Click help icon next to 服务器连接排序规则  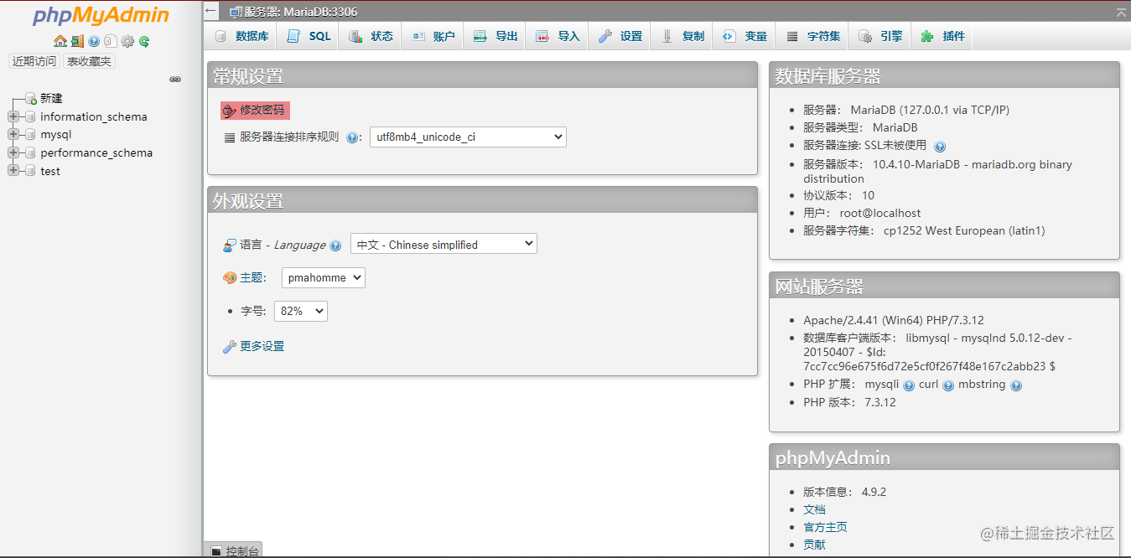[352, 137]
